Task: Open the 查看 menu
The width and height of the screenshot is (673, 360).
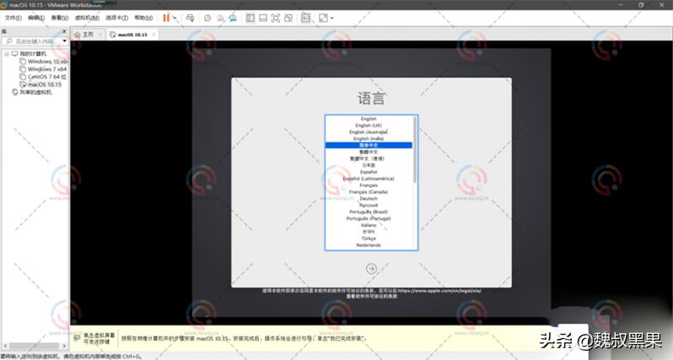Action: (60, 18)
